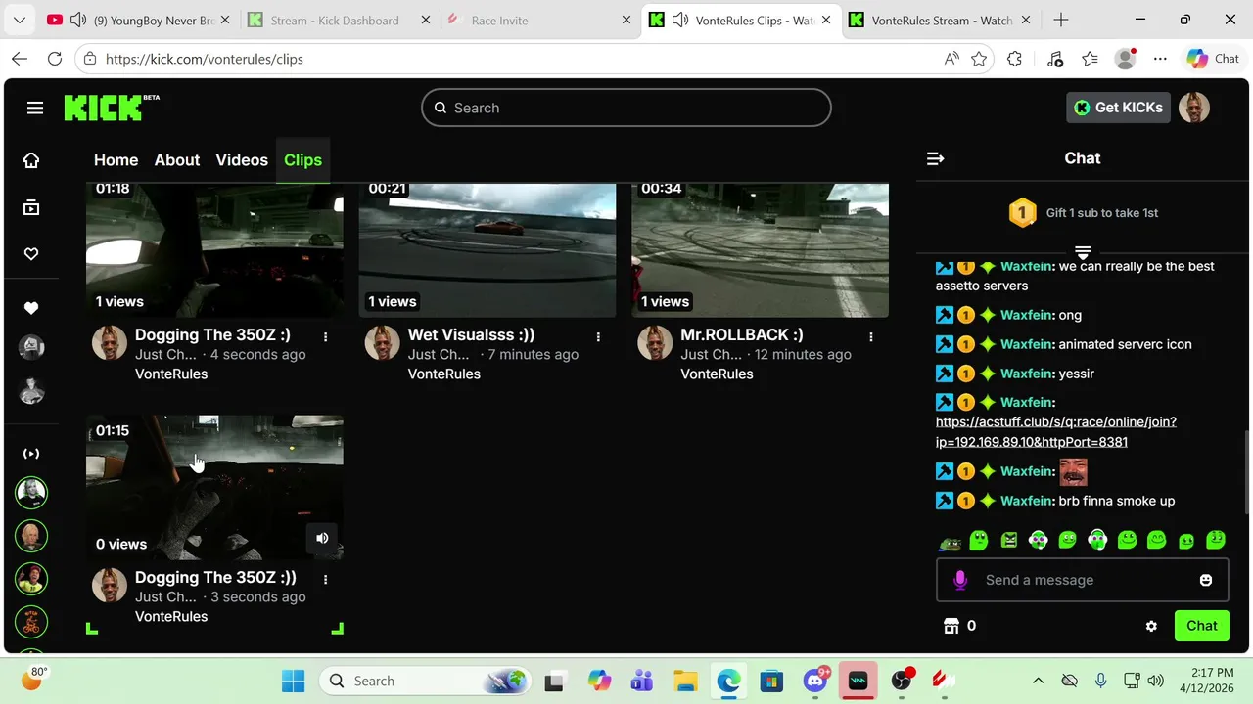Open options for Dogging The 350Z :) clip
1253x704 pixels.
(326, 336)
